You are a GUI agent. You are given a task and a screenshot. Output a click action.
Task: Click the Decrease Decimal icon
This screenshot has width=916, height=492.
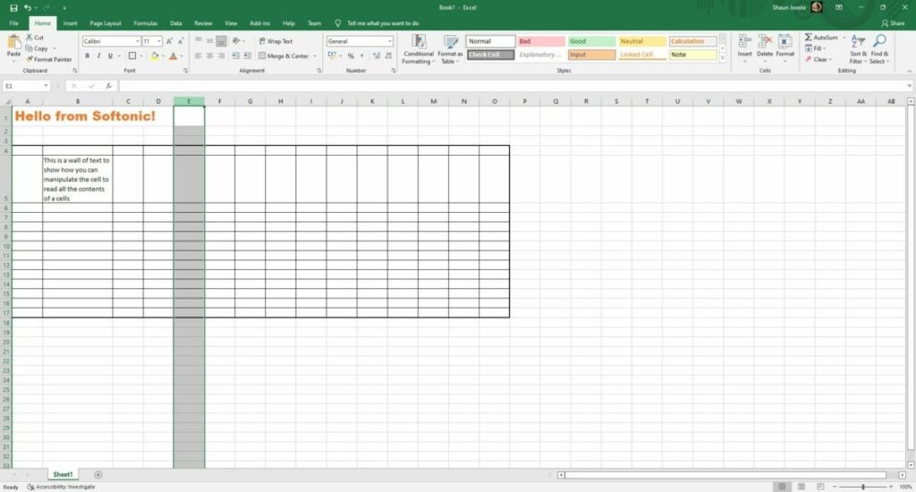point(388,56)
